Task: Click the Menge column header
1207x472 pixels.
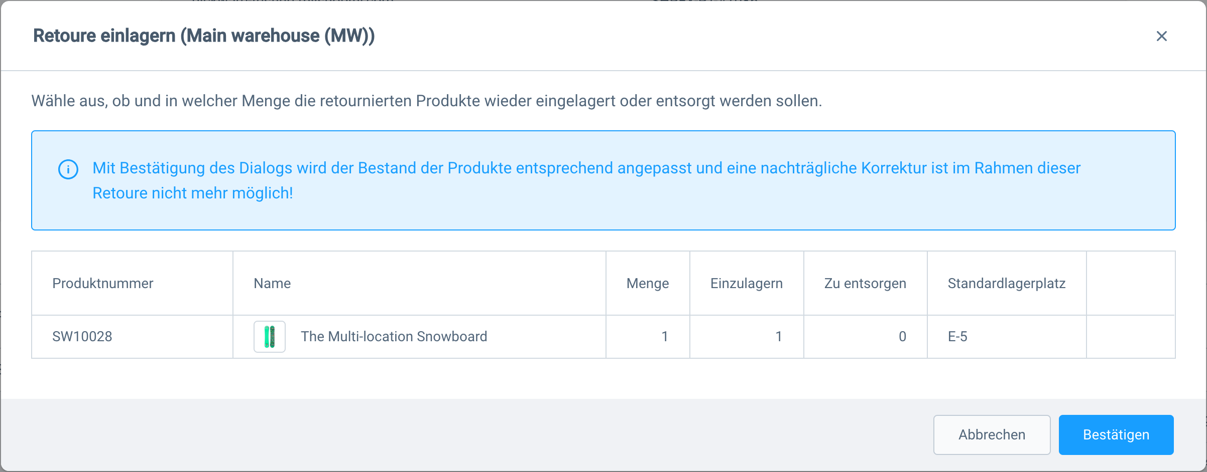Action: [x=647, y=283]
